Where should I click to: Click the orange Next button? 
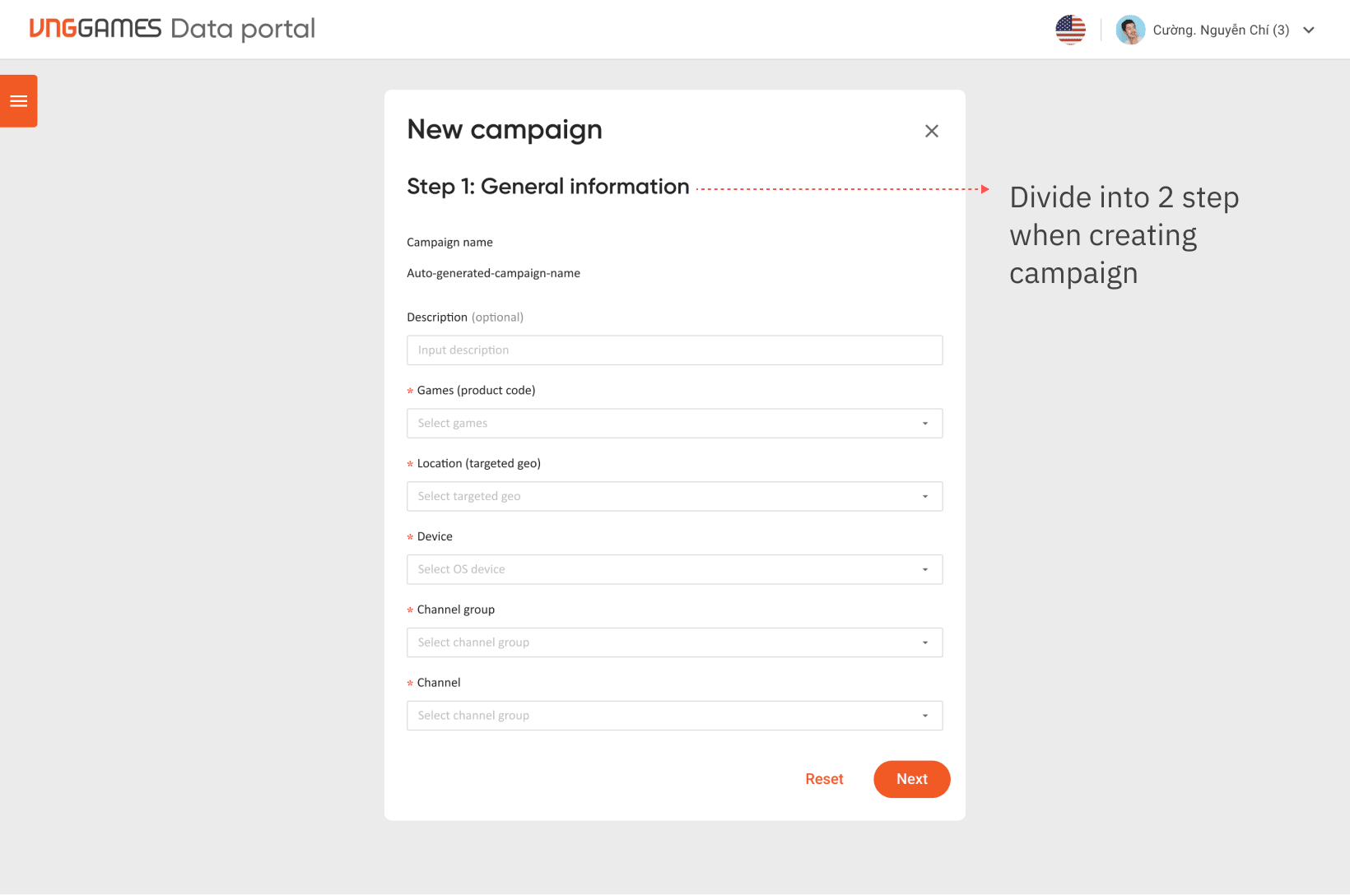click(912, 779)
